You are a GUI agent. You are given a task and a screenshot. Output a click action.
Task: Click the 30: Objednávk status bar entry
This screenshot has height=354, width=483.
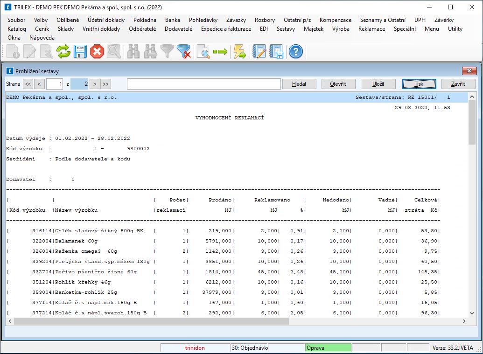[x=250, y=348]
